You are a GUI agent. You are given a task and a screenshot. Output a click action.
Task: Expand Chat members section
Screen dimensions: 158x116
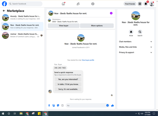136,42
